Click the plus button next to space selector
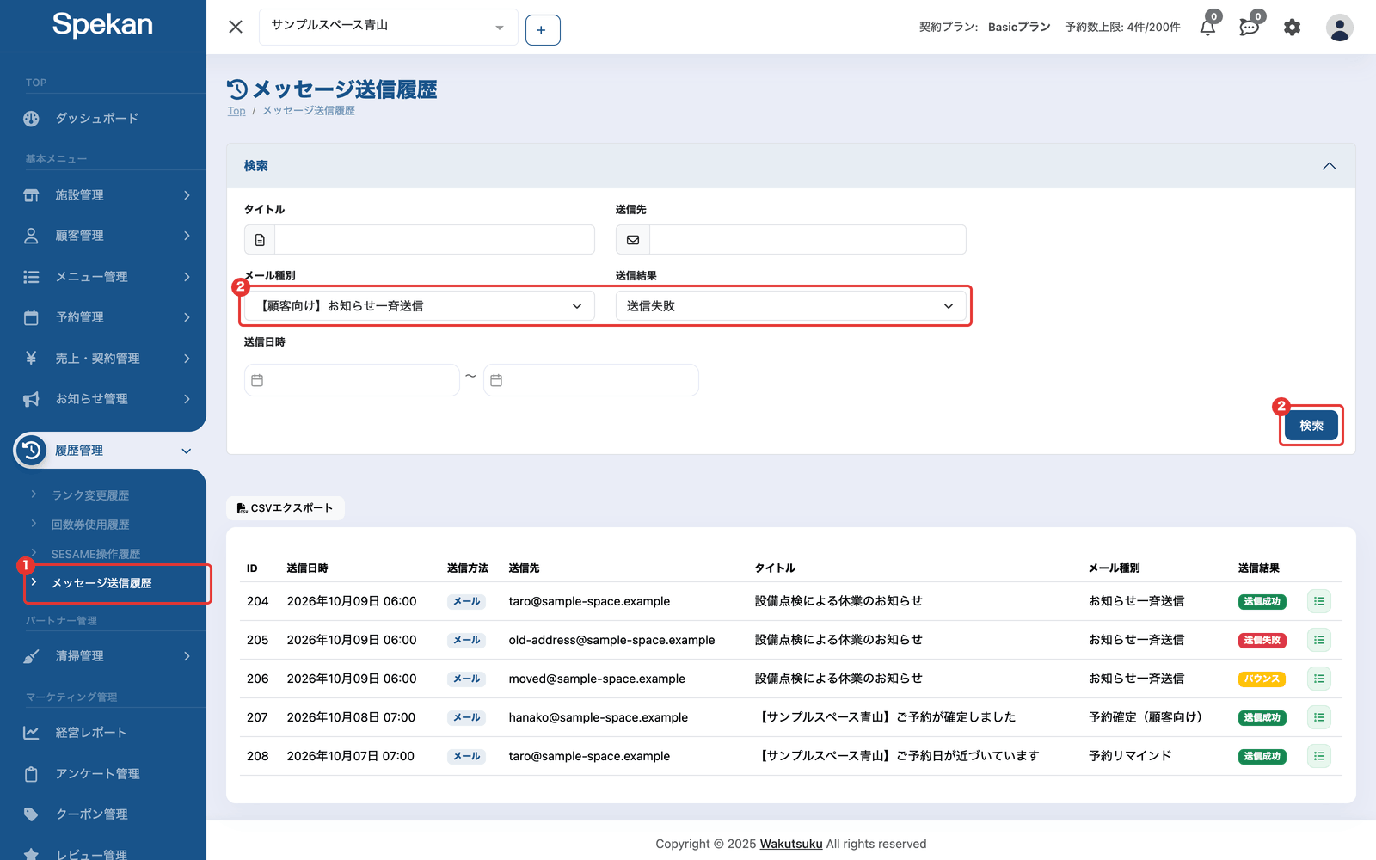The height and width of the screenshot is (860, 1376). click(542, 30)
